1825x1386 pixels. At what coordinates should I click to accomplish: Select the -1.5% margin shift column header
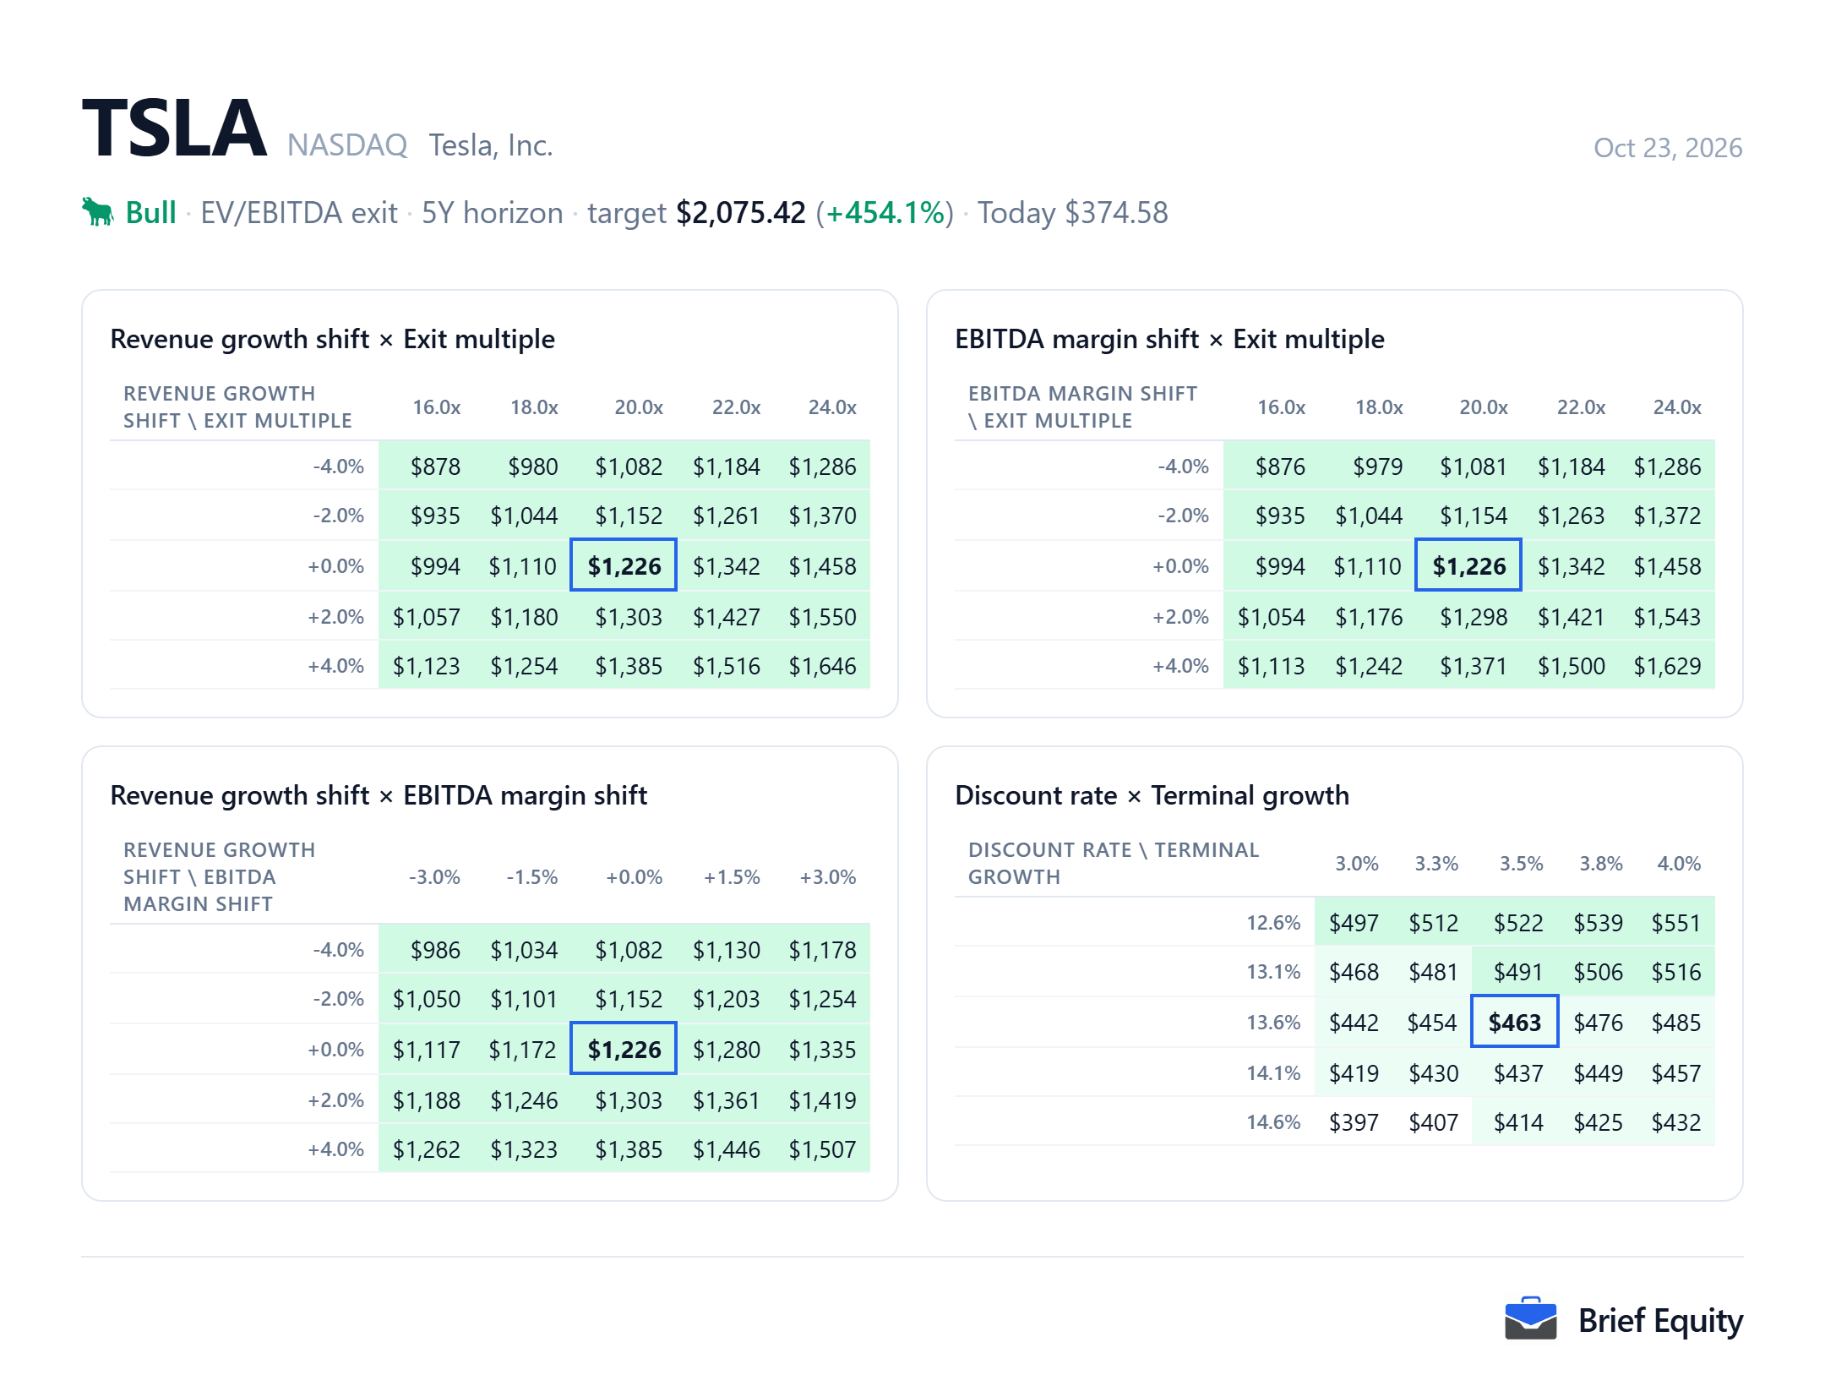532,877
